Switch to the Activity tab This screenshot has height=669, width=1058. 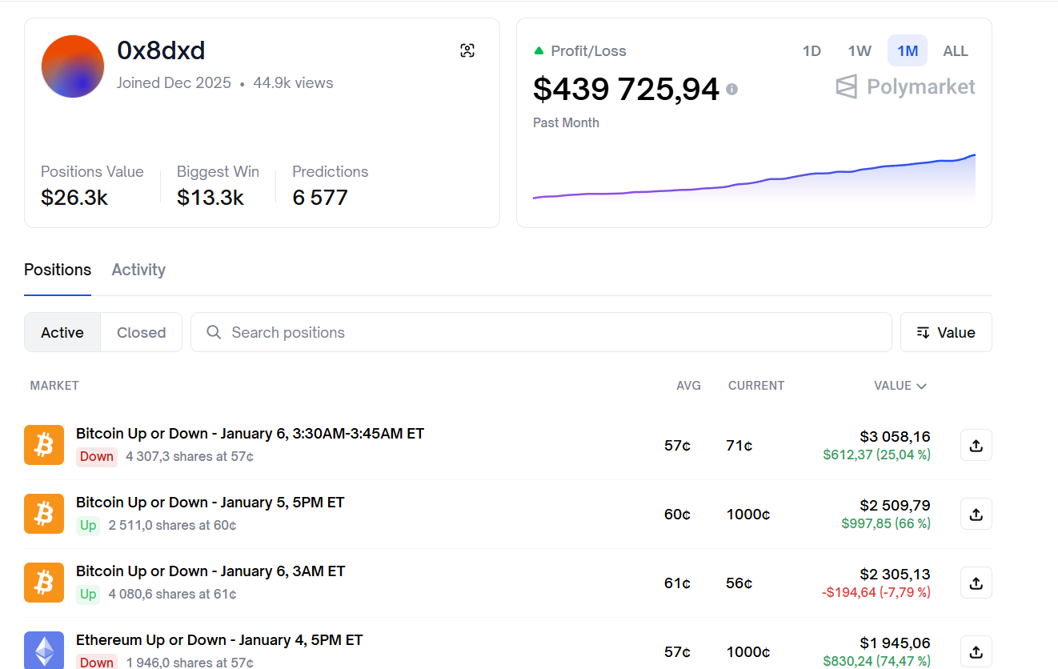pyautogui.click(x=138, y=270)
